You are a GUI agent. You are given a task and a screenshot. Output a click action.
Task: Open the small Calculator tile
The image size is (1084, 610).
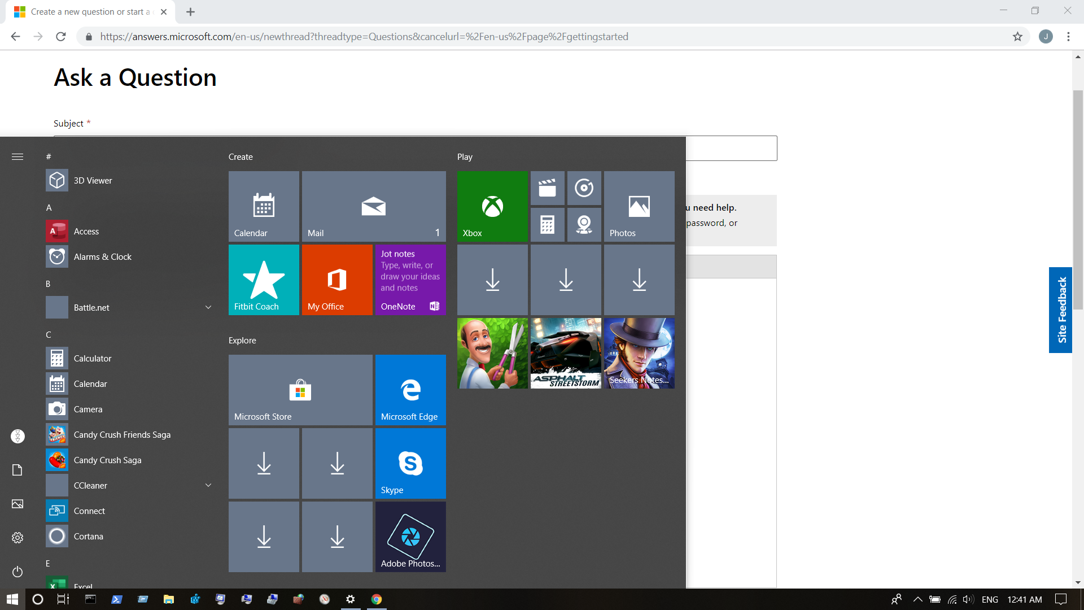(547, 225)
